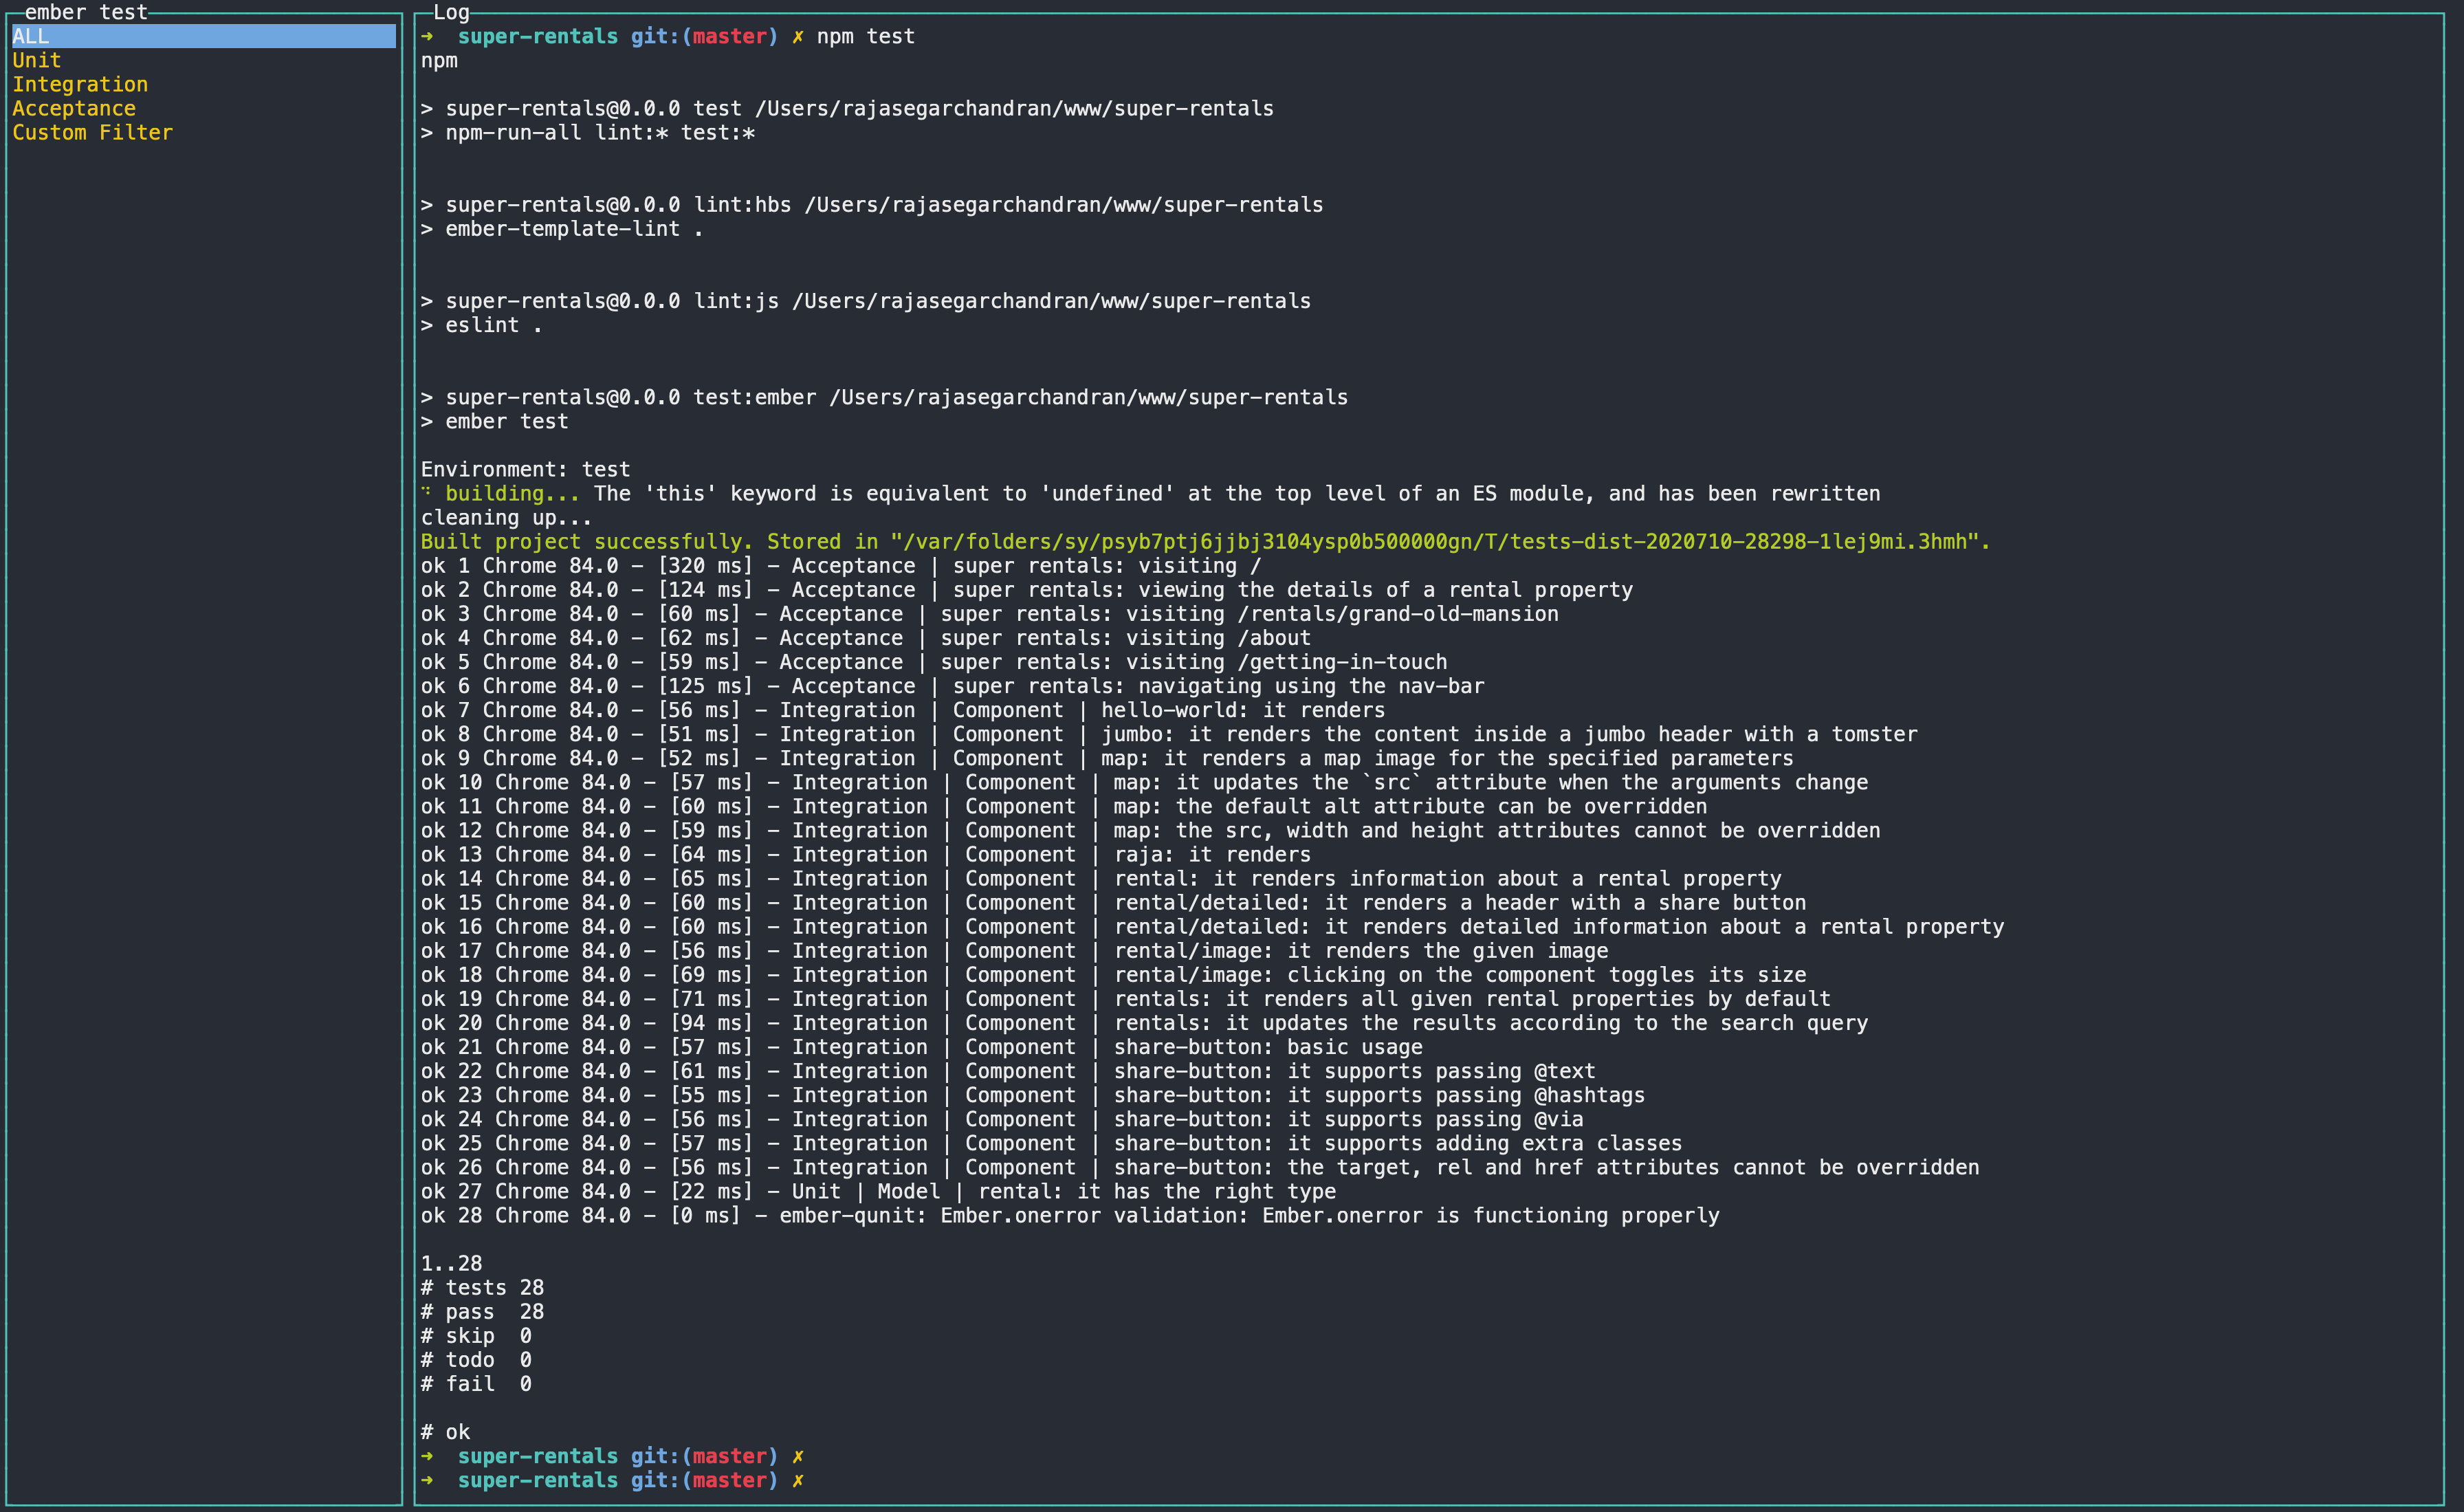Click the green arrow before npm test

tap(427, 36)
